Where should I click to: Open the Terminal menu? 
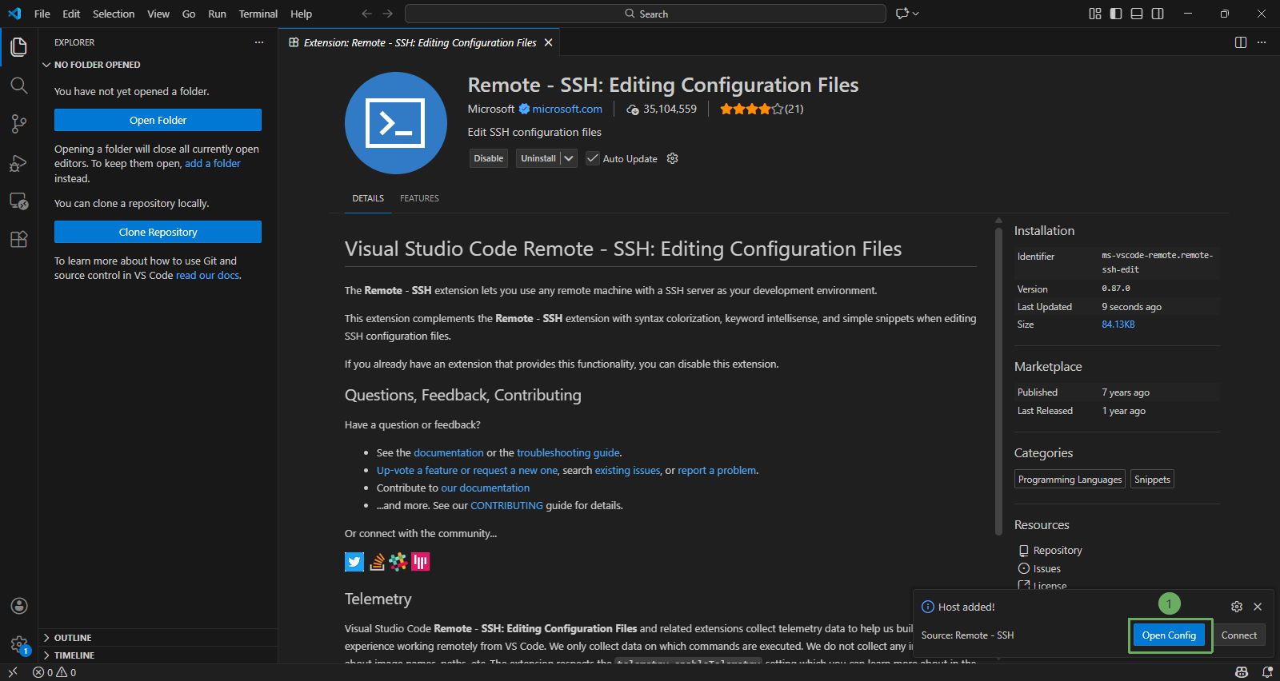click(x=258, y=14)
